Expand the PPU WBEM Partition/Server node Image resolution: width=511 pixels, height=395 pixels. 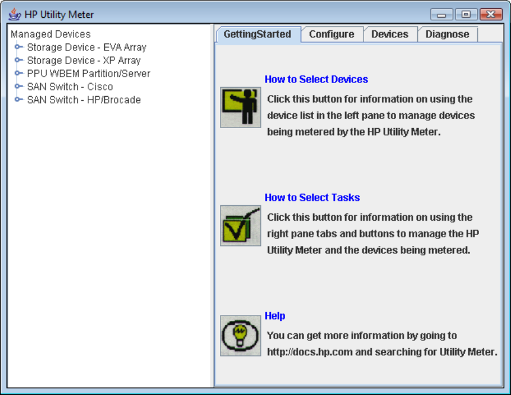19,73
